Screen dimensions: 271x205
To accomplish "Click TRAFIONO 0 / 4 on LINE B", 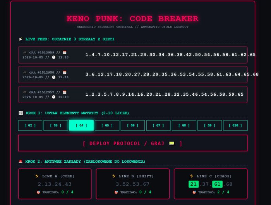I will [135, 192].
